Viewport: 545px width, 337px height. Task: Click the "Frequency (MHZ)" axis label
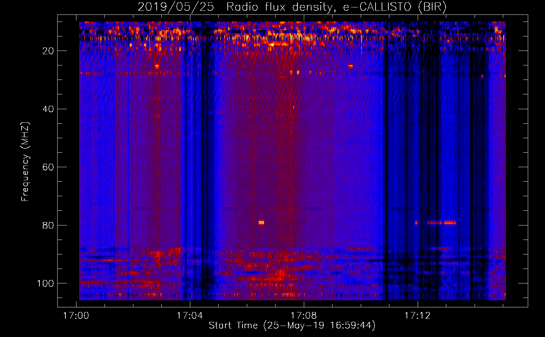tap(25, 161)
